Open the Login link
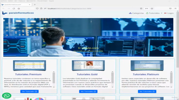This screenshot has width=179, height=100. [169, 13]
